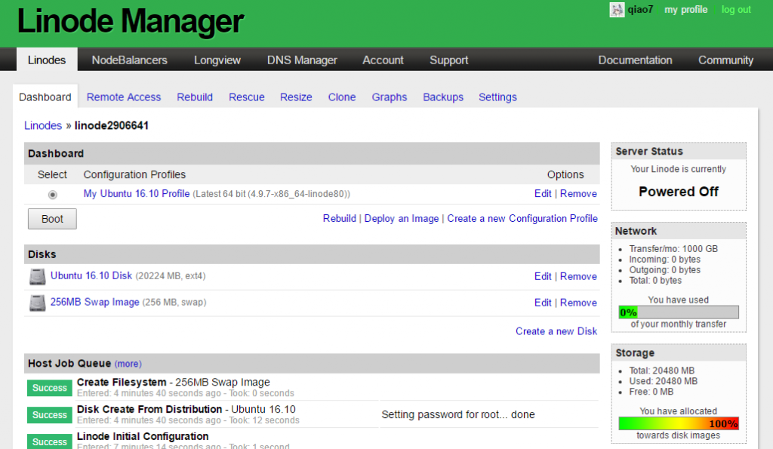Viewport: 773px width, 449px height.
Task: Open the Settings sub-tab
Action: click(x=497, y=97)
